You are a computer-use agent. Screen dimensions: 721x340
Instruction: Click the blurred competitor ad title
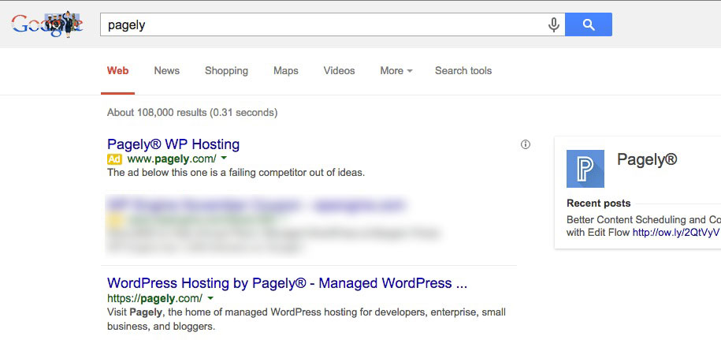click(x=255, y=205)
